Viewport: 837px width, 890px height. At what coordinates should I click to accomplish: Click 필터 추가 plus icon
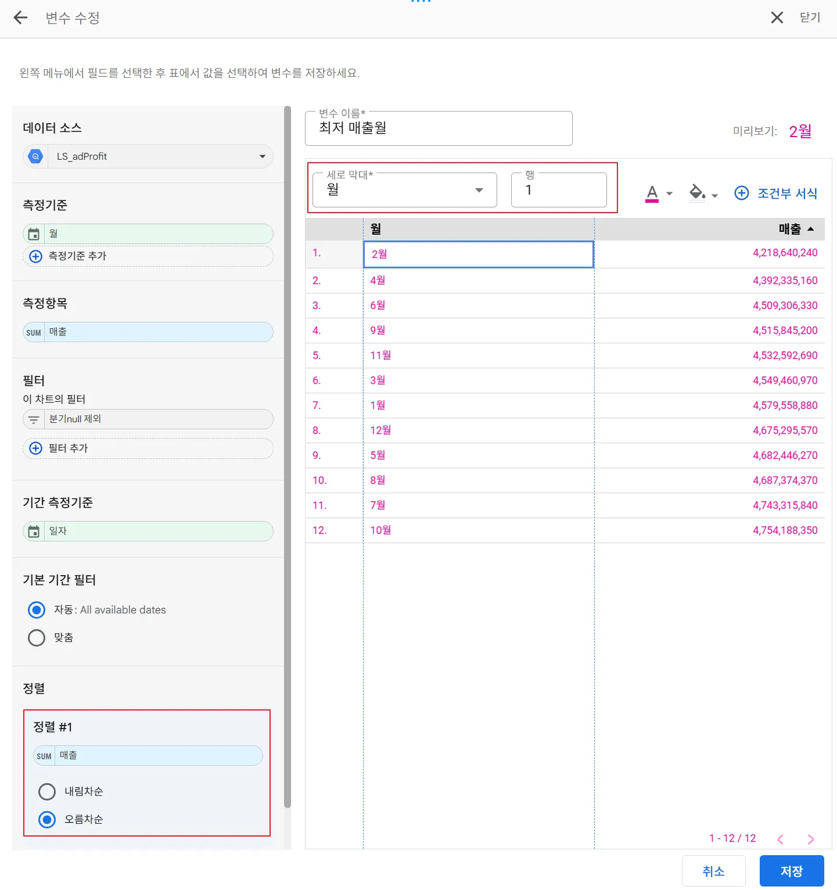36,448
